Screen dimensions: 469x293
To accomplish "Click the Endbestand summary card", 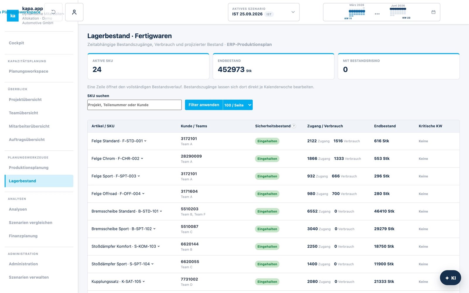I will click(x=273, y=66).
